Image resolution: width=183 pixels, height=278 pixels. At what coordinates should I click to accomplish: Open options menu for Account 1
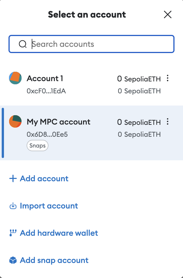[167, 78]
